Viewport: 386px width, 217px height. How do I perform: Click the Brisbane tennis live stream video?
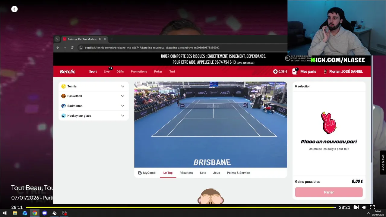pyautogui.click(x=210, y=124)
